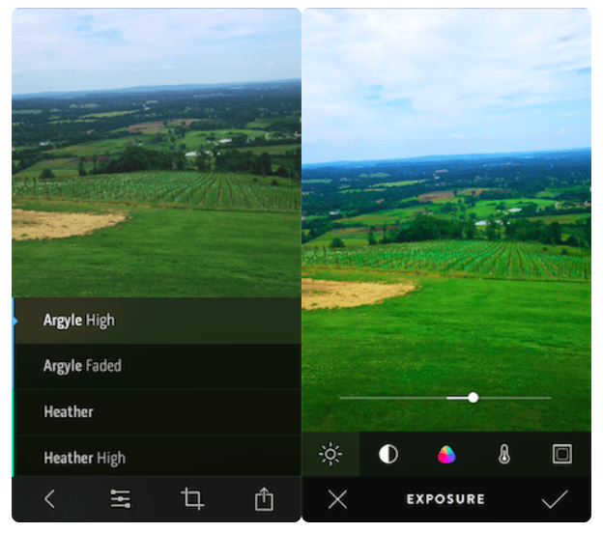Select the crop tool
Viewport: 603px width, 533px height.
[192, 499]
